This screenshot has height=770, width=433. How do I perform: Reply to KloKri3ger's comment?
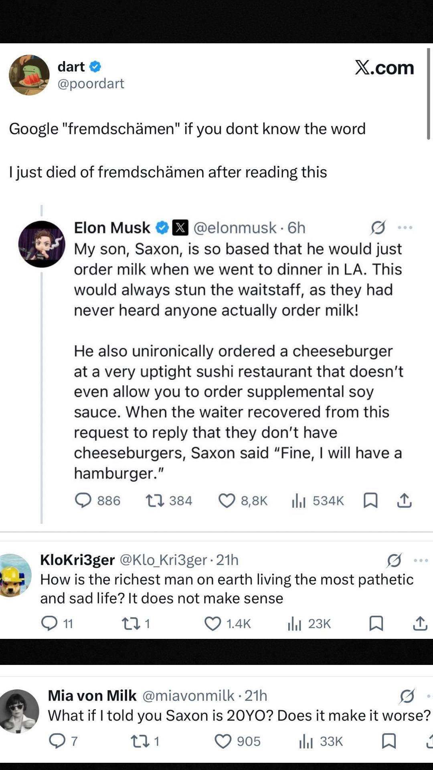click(x=50, y=624)
